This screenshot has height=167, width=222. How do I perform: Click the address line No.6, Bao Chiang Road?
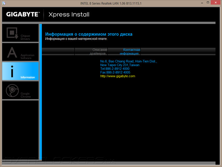point(129,61)
